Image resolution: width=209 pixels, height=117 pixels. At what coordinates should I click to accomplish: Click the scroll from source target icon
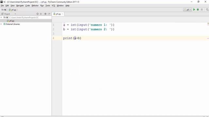click(38, 14)
